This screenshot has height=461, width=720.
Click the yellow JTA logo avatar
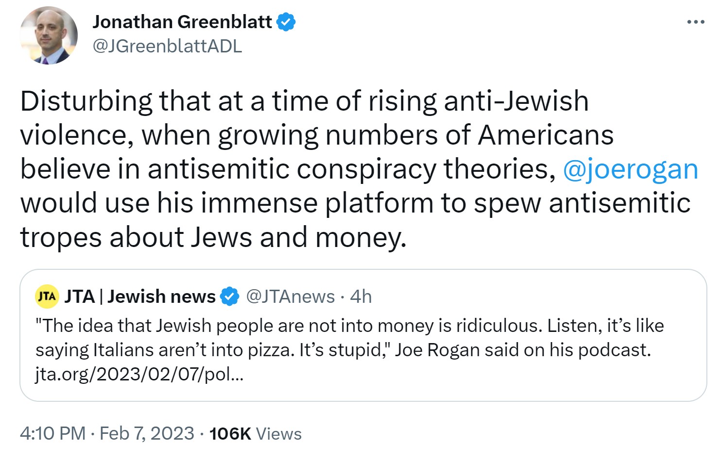coord(47,296)
